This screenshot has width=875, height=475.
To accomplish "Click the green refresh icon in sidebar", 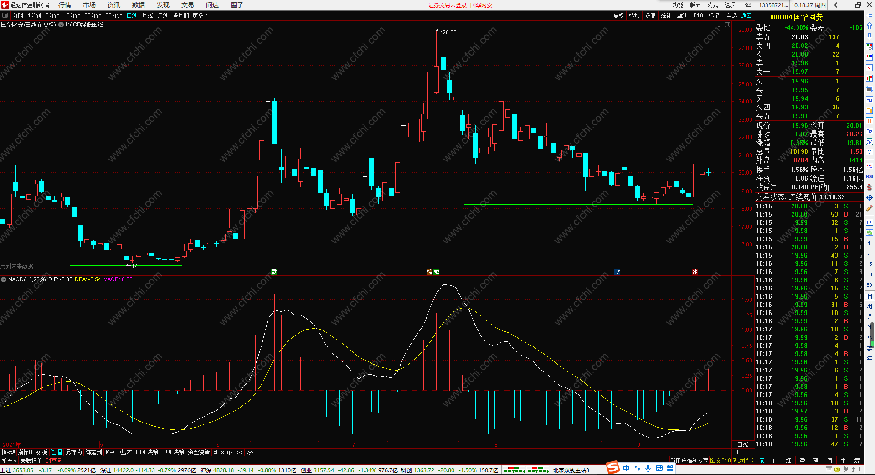I will pos(869,232).
